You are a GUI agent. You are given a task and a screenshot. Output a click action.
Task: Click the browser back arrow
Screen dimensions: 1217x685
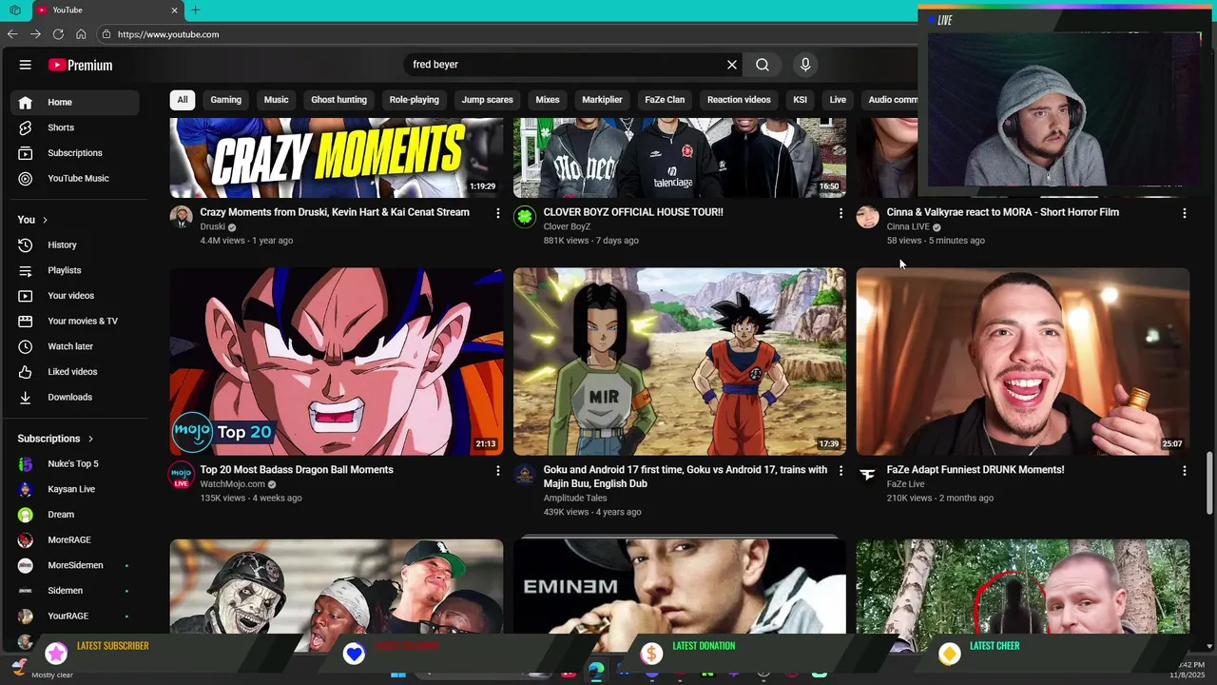point(12,34)
